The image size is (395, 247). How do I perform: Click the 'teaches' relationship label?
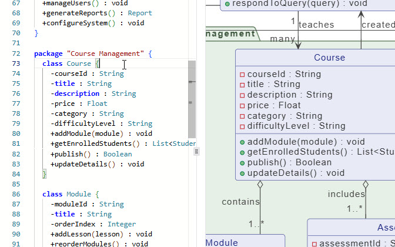316,25
